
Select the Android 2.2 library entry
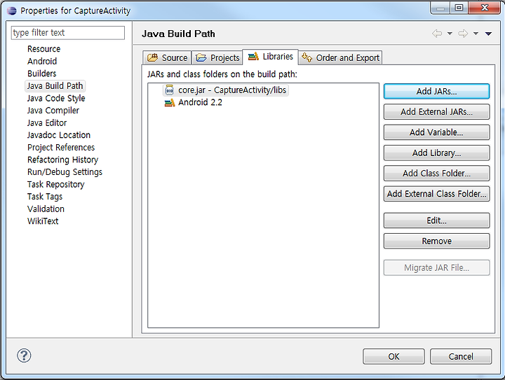coord(194,102)
